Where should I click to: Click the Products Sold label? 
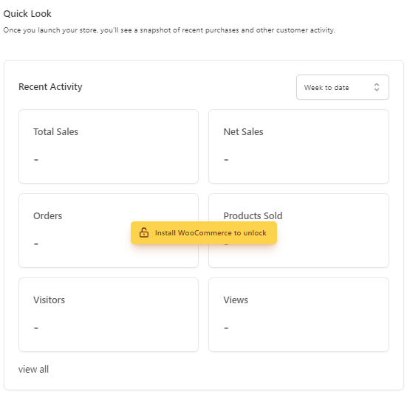pos(253,215)
